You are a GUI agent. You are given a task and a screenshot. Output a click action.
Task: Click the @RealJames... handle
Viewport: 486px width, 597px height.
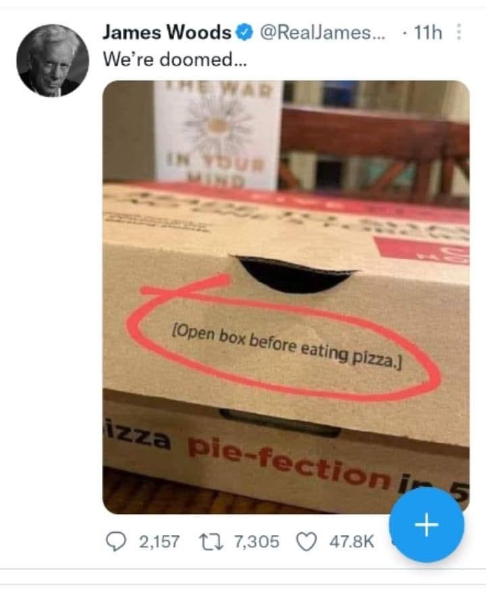321,32
